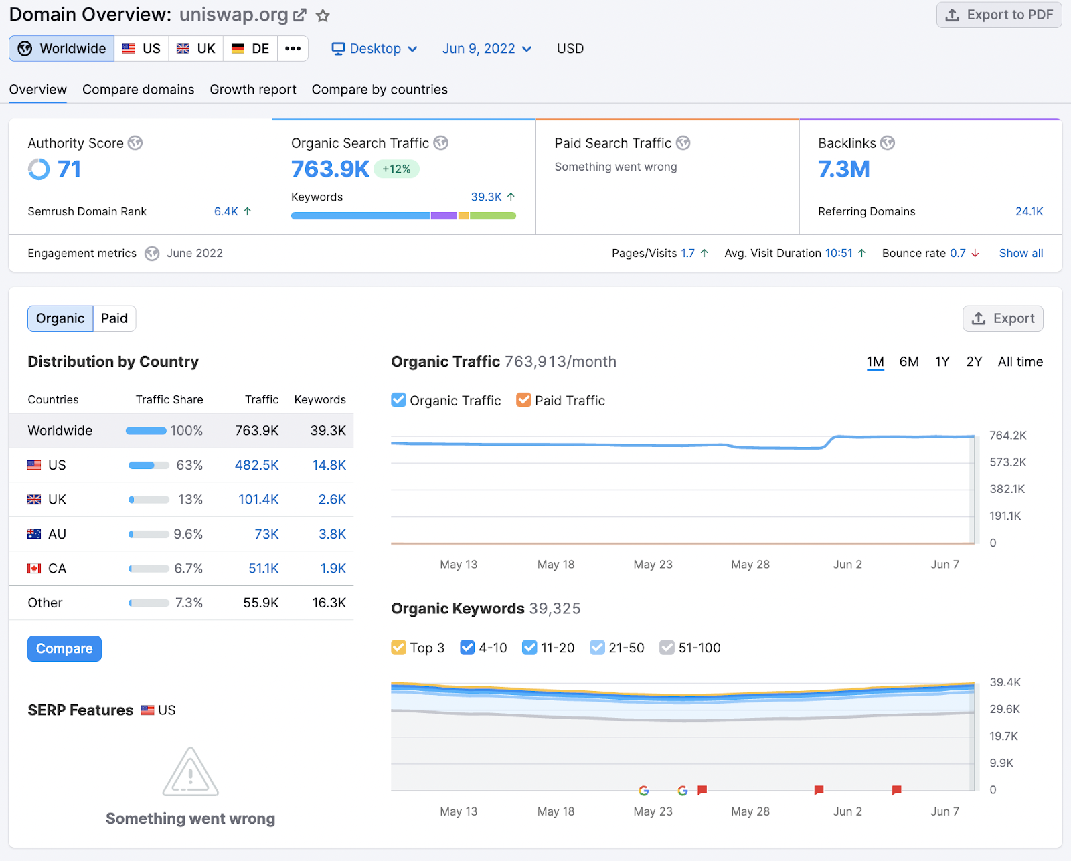This screenshot has width=1071, height=861.
Task: Select All time range
Action: 1020,362
